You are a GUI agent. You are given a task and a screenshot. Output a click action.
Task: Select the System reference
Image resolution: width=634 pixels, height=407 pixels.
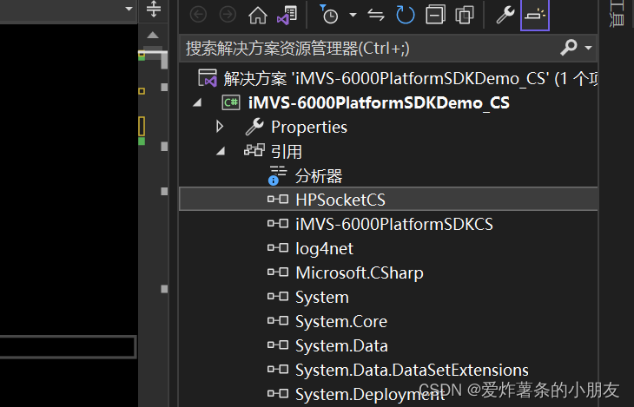pos(322,298)
